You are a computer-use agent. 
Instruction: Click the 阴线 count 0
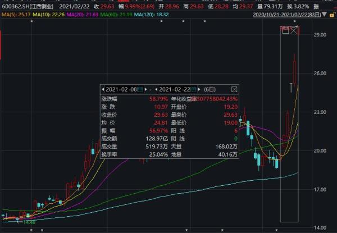coord(236,139)
